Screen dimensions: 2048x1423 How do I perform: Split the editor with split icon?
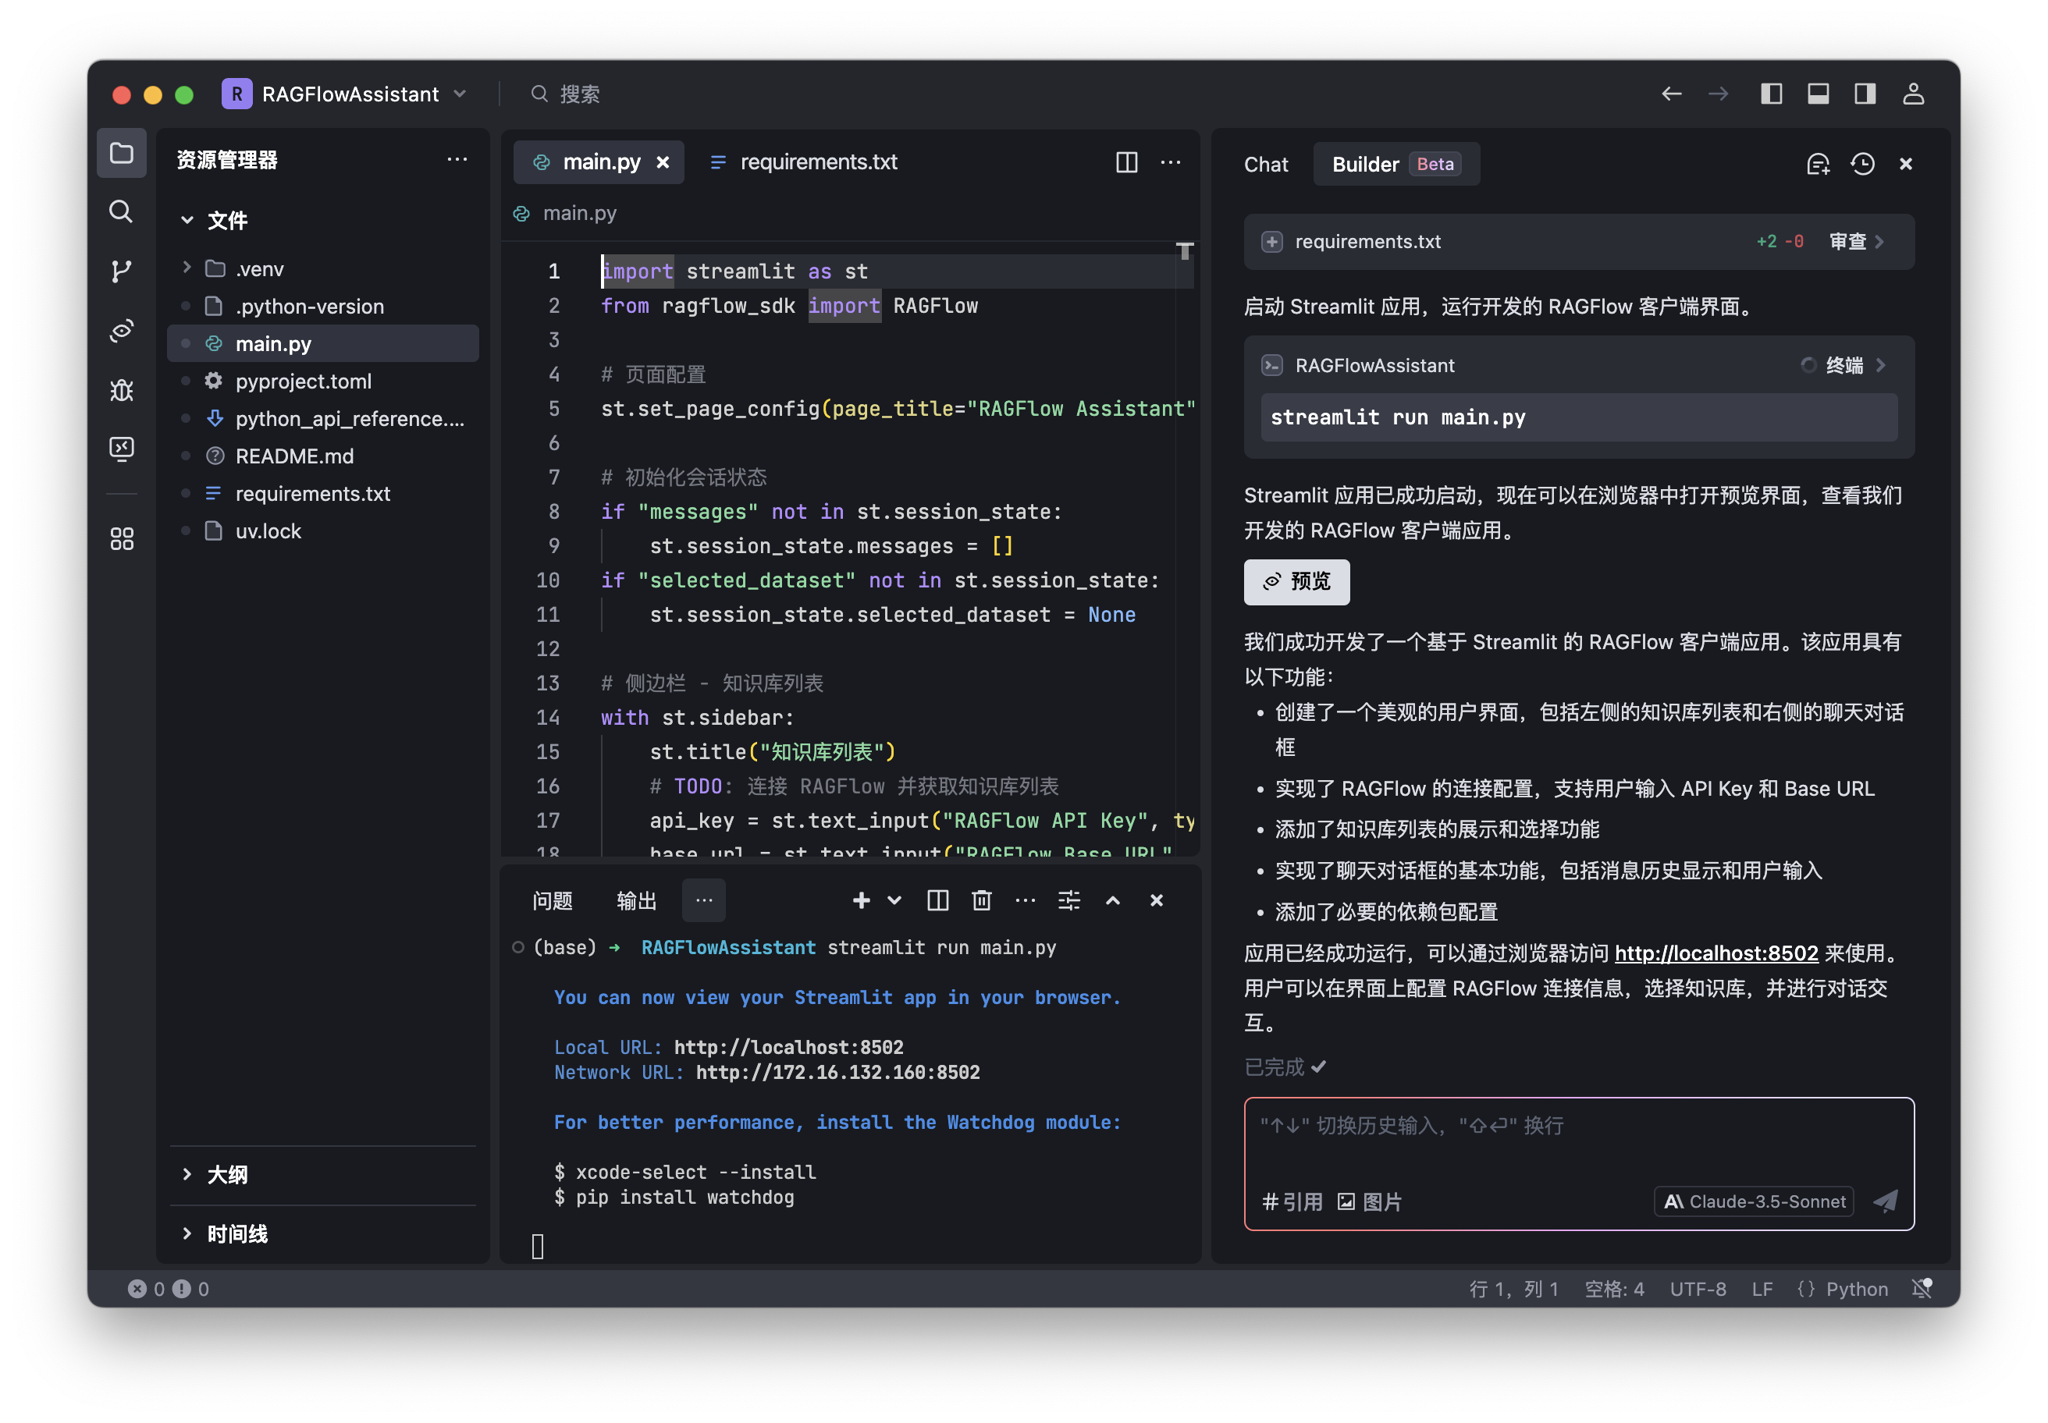pos(1126,162)
